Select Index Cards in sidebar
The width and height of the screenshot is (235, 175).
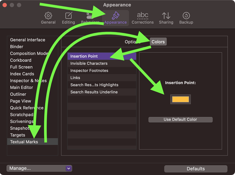[x=33, y=74]
